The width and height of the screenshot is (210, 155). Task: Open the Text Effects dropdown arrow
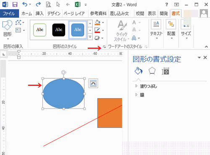[x=139, y=38]
